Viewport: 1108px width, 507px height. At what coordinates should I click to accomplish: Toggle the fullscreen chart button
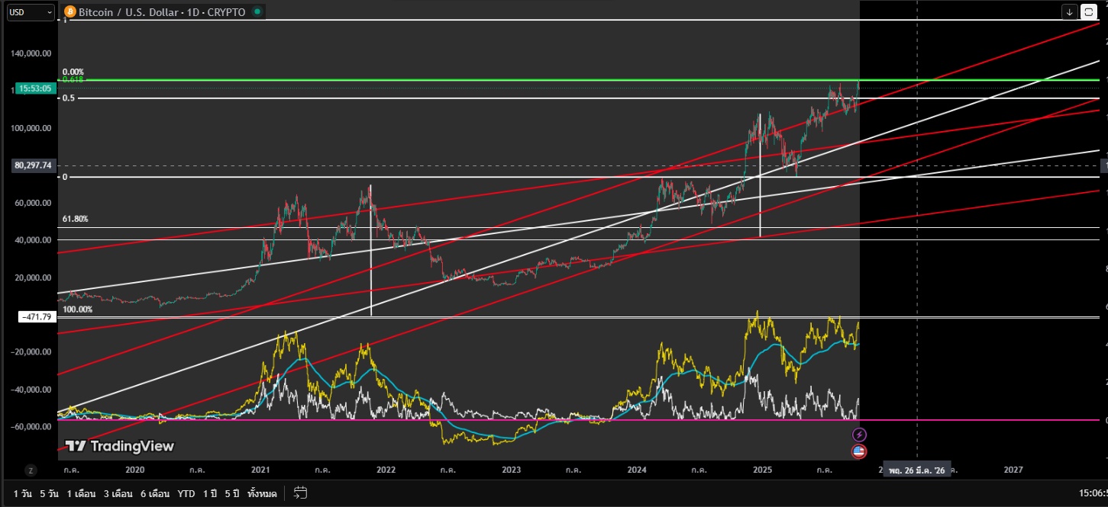click(x=1088, y=12)
